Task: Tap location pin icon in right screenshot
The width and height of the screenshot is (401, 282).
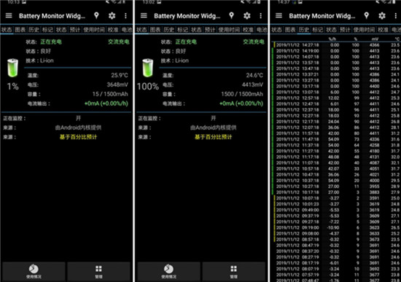Action: pyautogui.click(x=367, y=15)
